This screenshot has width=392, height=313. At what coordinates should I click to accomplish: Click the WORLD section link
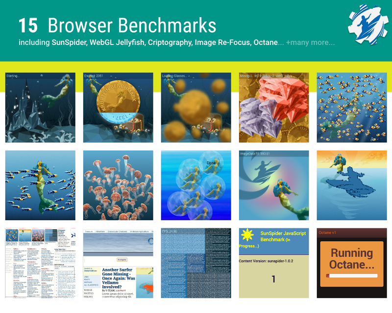[x=88, y=290]
